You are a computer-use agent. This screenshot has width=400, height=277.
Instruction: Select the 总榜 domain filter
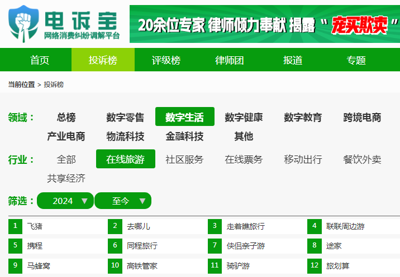pyautogui.click(x=66, y=117)
